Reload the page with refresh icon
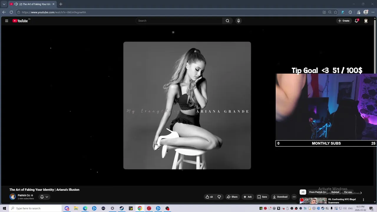Screen dimensions: 377x212 pyautogui.click(x=11, y=12)
